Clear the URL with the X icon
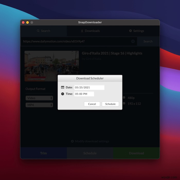 tap(133, 41)
